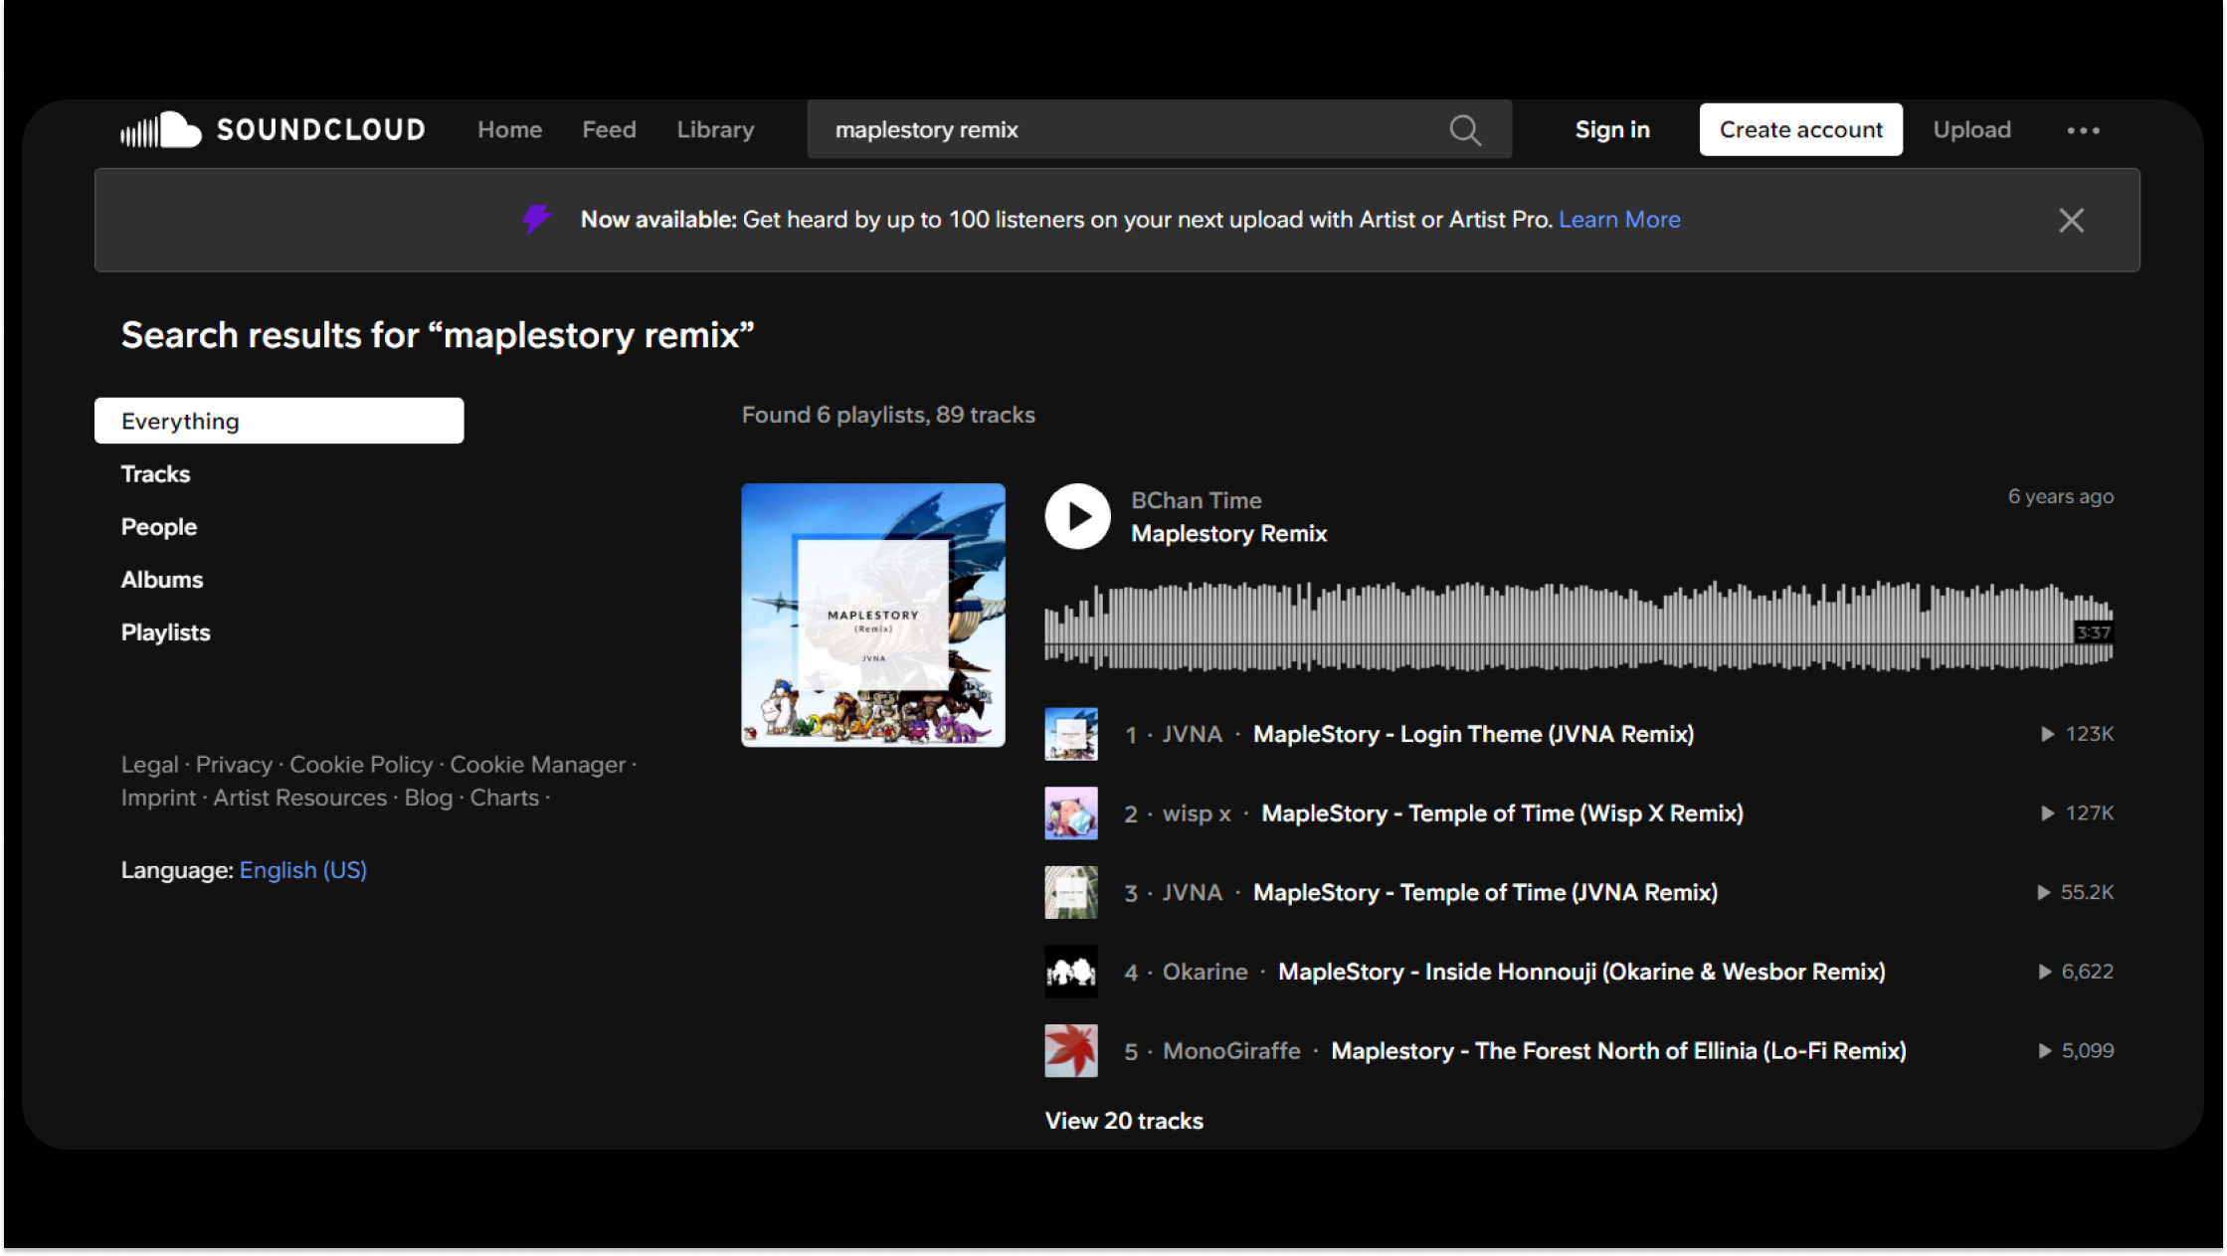Viewport: 2227px width, 1256px height.
Task: Filter results by Tracks
Action: point(155,473)
